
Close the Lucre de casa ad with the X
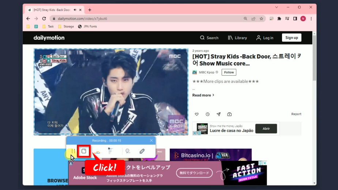[x=195, y=133]
